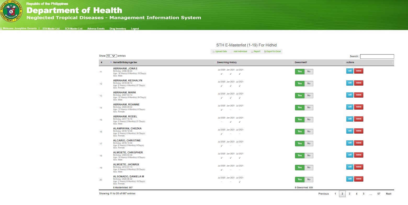Edit the ABRAHAM, RODEL record
Screen dimensions: 408x205
pos(350,119)
